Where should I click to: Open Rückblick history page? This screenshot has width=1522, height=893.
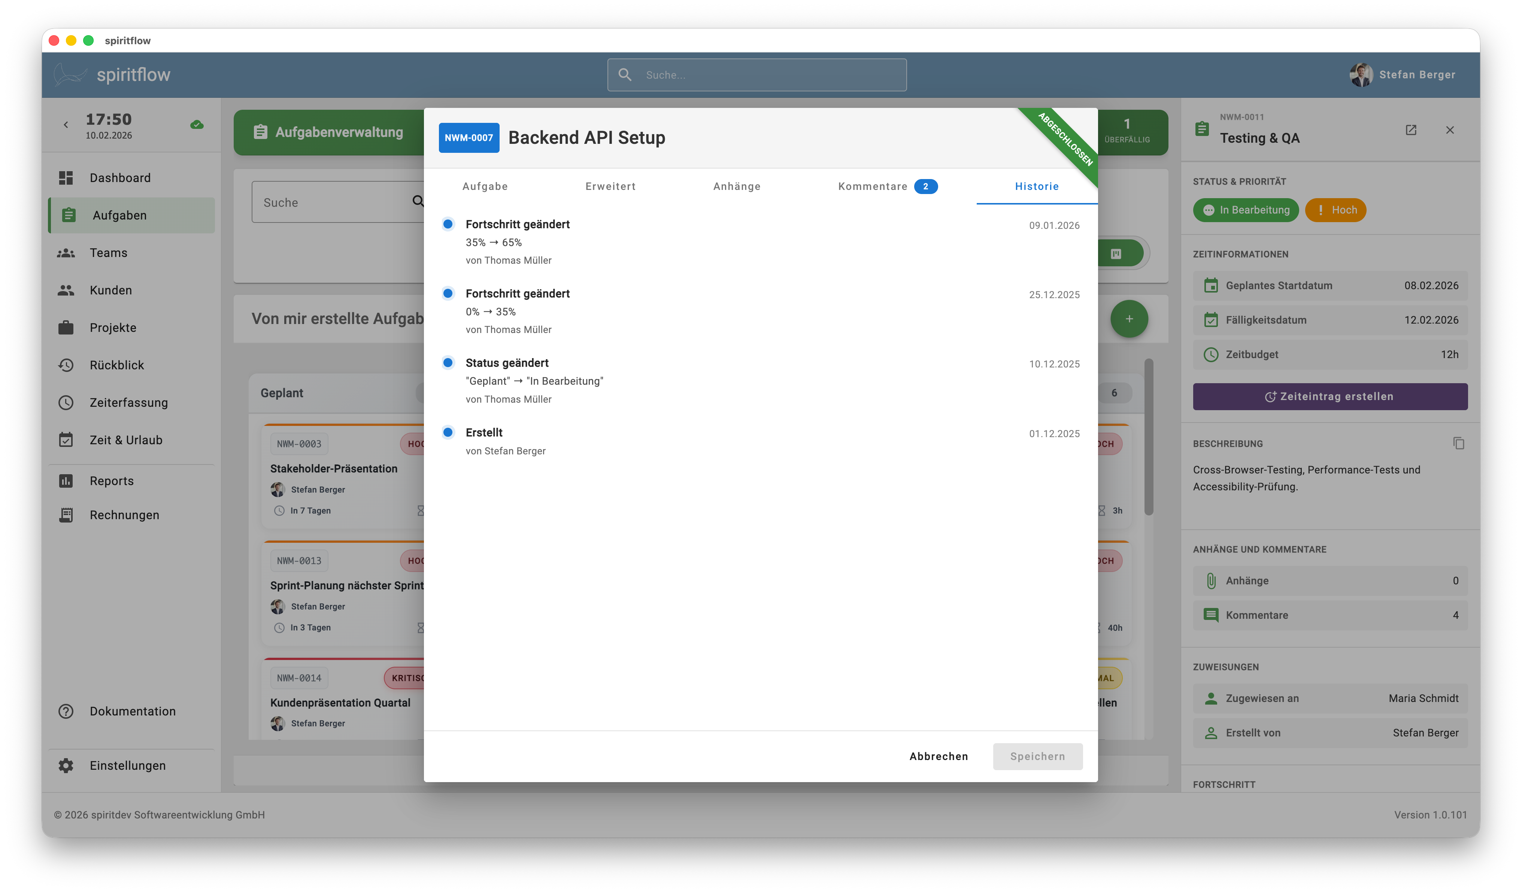pyautogui.click(x=116, y=365)
